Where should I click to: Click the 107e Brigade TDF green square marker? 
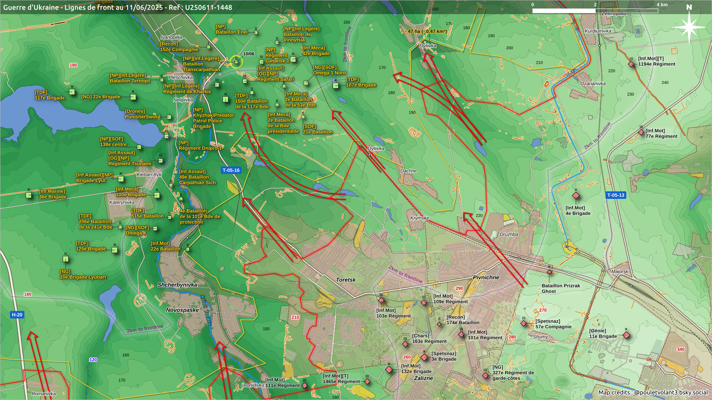[336, 86]
